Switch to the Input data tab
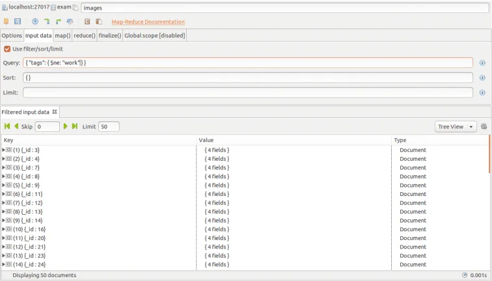Image resolution: width=492 pixels, height=281 pixels. (38, 35)
